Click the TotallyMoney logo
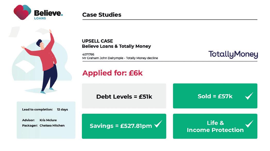270x151 pixels. pos(233,54)
